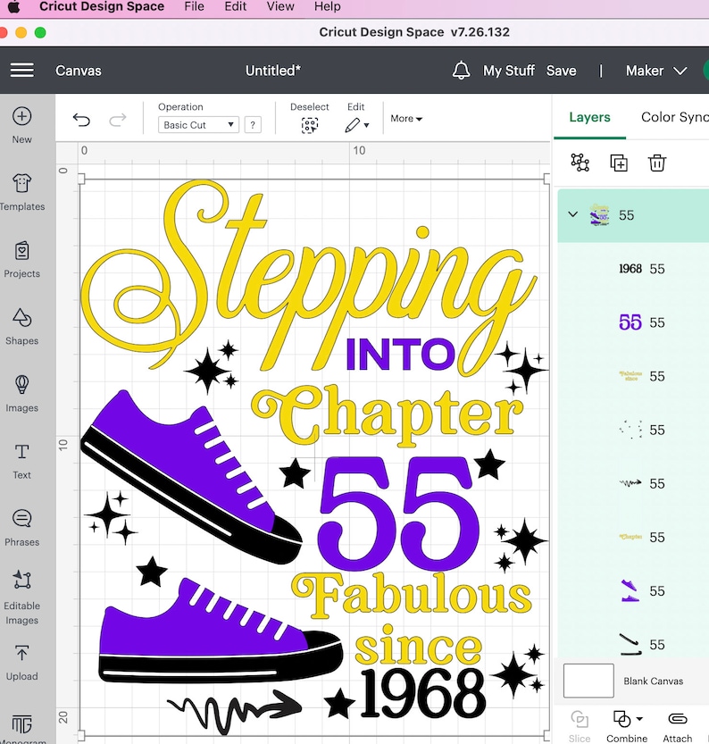
Task: Open My Stuff
Action: [x=508, y=71]
